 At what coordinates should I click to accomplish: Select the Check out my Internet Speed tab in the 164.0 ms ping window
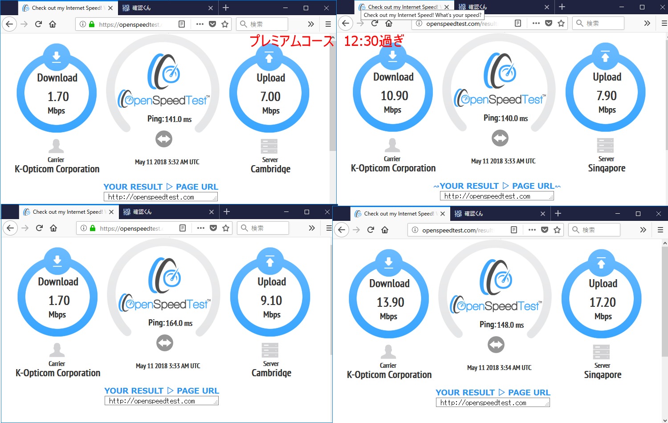(x=69, y=212)
